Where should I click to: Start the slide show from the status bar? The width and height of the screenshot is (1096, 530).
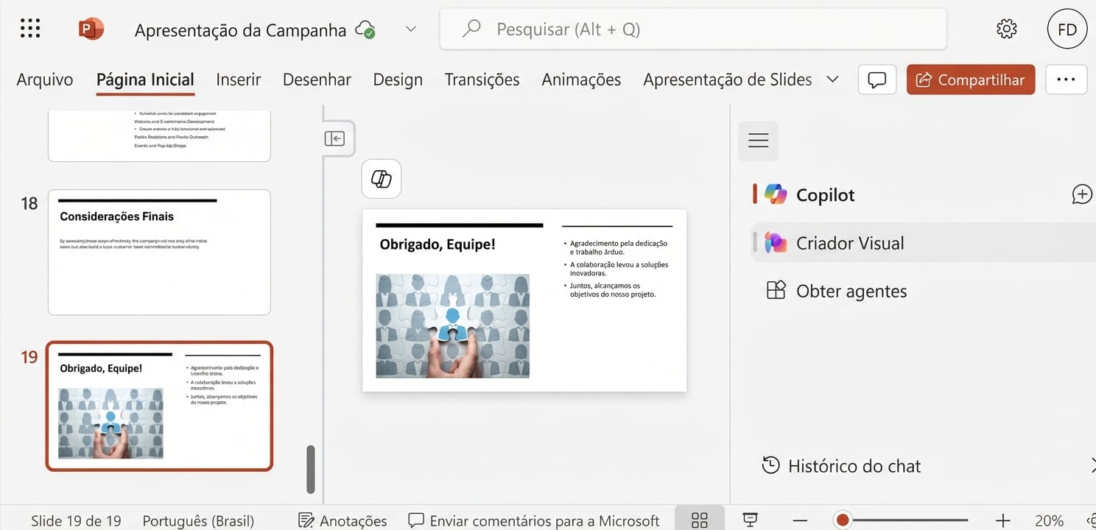(x=749, y=520)
